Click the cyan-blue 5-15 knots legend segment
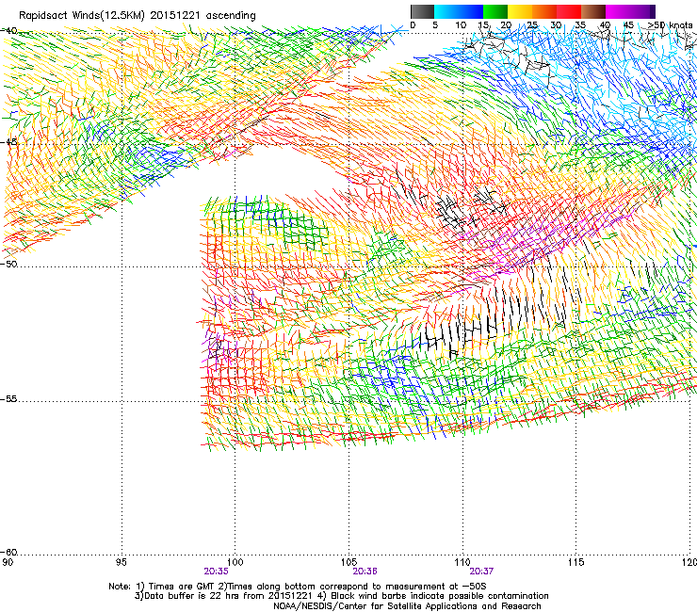 pyautogui.click(x=459, y=11)
